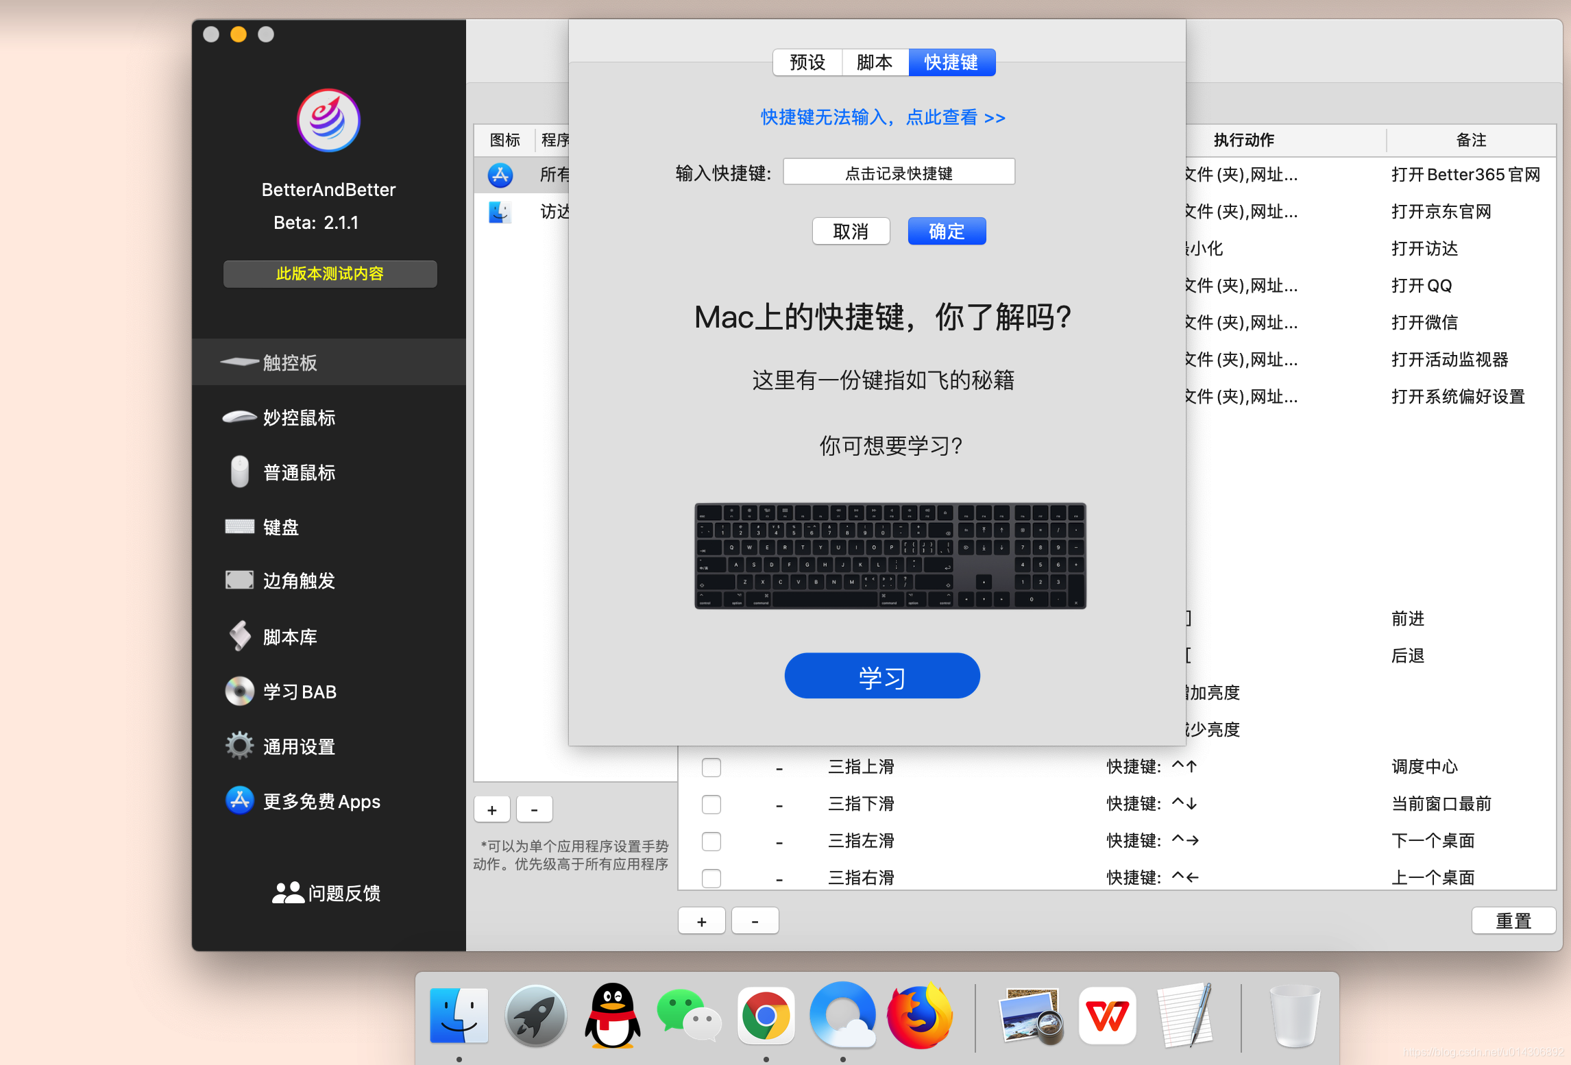This screenshot has width=1571, height=1065.
Task: Select the 前进 note cell
Action: [x=1407, y=619]
